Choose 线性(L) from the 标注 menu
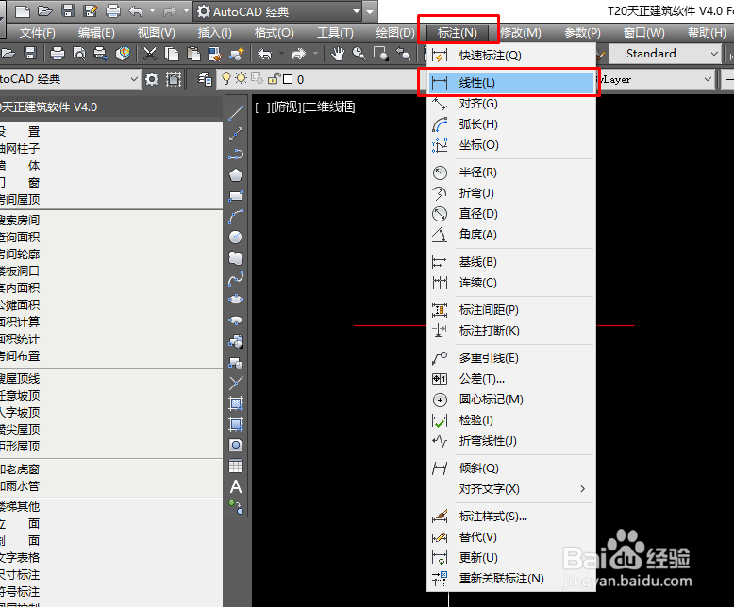The height and width of the screenshot is (607, 734). pos(511,83)
